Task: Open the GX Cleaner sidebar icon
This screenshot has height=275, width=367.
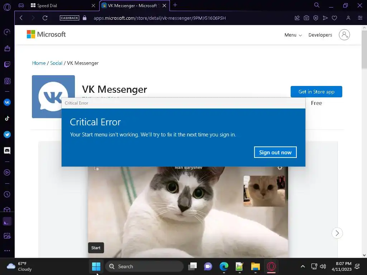Action: coord(7,48)
